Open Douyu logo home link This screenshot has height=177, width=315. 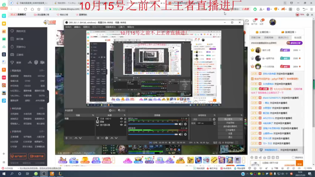tap(50, 22)
